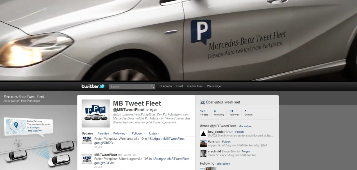
Task: Click the magnifier icon in the search box
Action: (152, 86)
